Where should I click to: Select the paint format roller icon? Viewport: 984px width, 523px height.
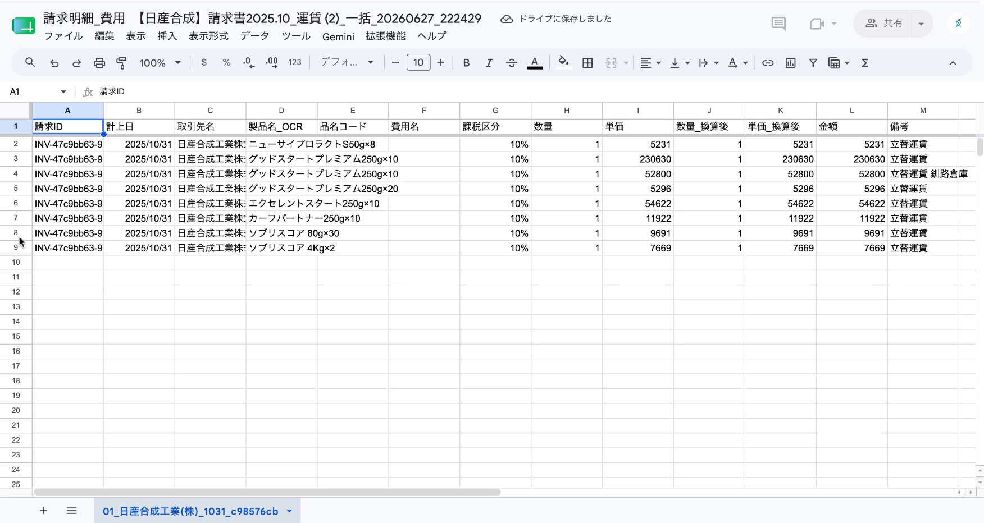tap(121, 63)
